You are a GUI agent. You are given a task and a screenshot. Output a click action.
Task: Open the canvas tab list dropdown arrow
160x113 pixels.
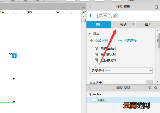[x=83, y=7]
